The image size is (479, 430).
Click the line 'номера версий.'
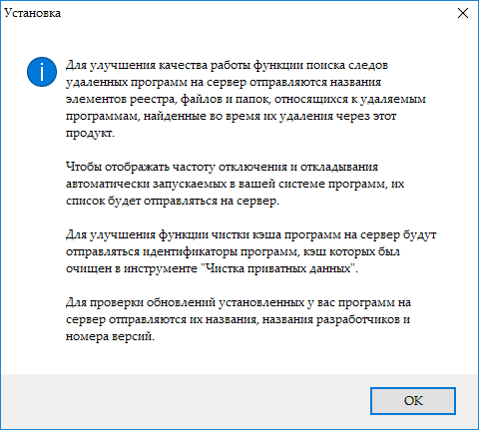111,336
